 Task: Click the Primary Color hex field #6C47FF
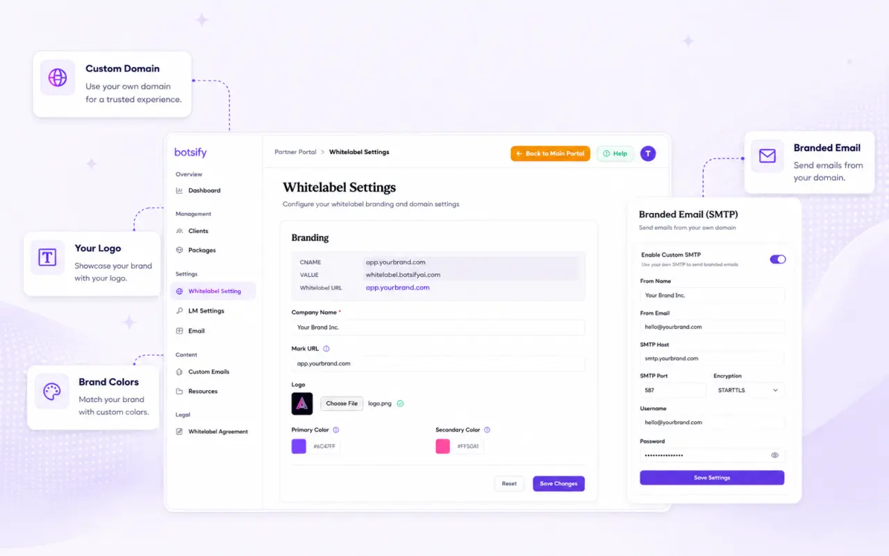click(x=324, y=446)
